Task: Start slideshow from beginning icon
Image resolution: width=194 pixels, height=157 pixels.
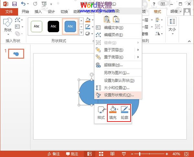Action: pos(44,4)
